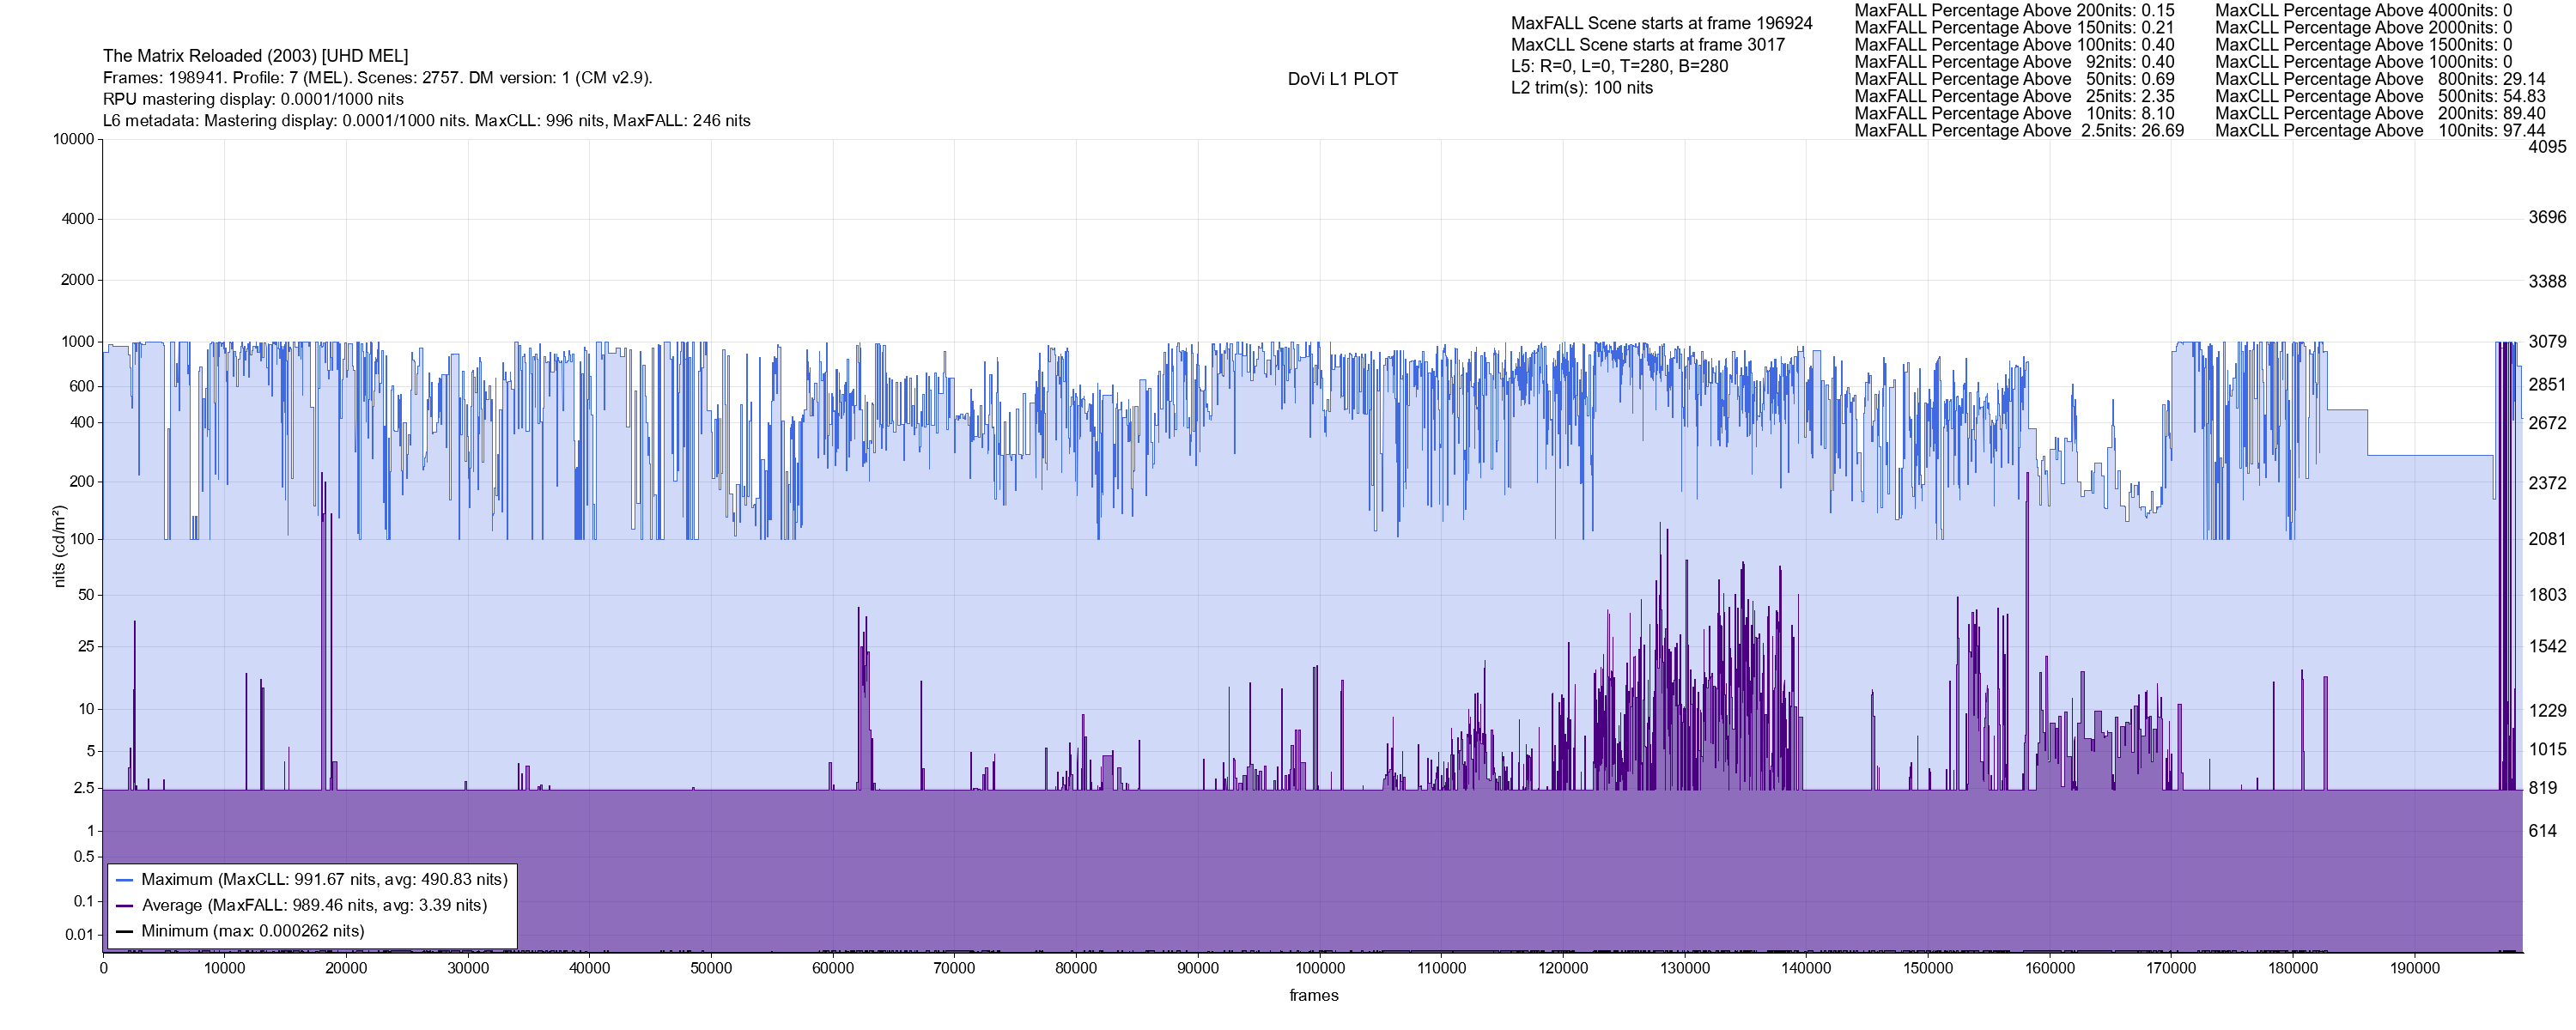Click the 100000 tick on frames axis
The image size is (2576, 1030).
(x=1320, y=969)
